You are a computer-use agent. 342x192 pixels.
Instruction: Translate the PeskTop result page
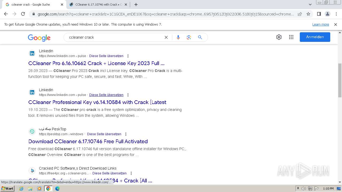click(104, 134)
